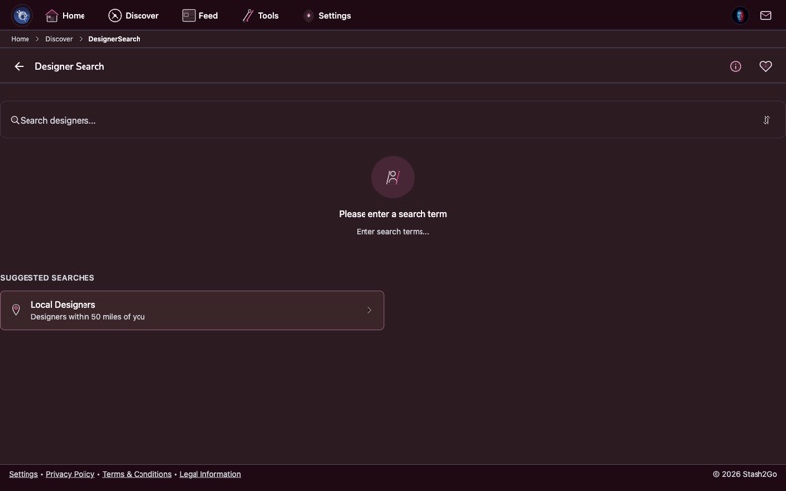Open the user profile avatar

(740, 15)
